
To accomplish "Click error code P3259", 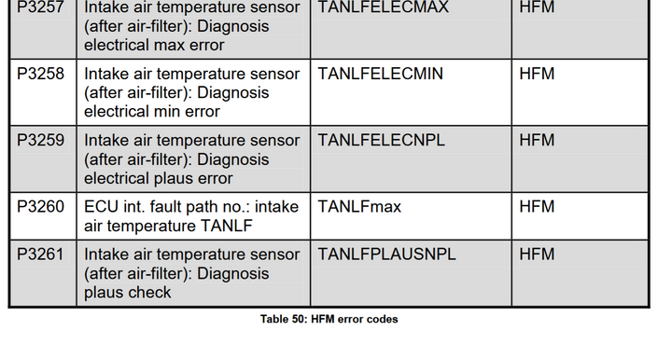I will point(41,141).
